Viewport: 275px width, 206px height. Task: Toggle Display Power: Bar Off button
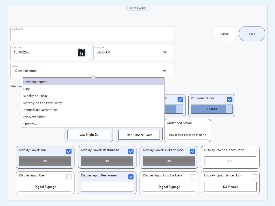[45, 161]
